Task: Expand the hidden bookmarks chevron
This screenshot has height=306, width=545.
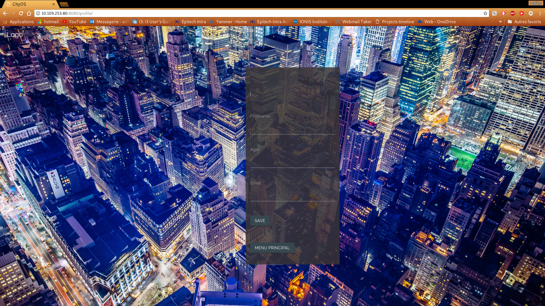Action: pyautogui.click(x=500, y=22)
